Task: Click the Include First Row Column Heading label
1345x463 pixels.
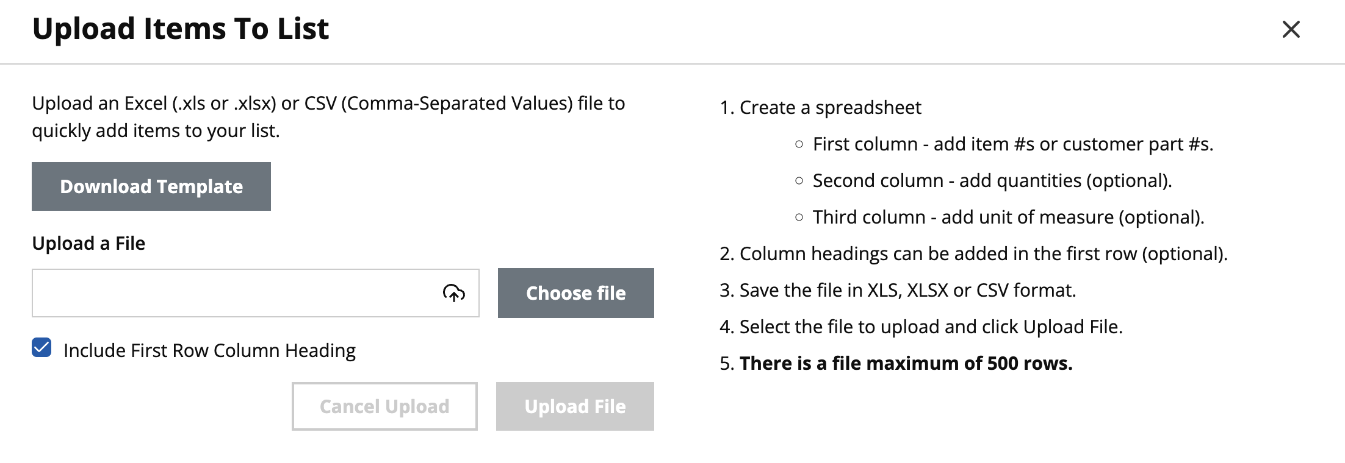Action: pyautogui.click(x=209, y=350)
